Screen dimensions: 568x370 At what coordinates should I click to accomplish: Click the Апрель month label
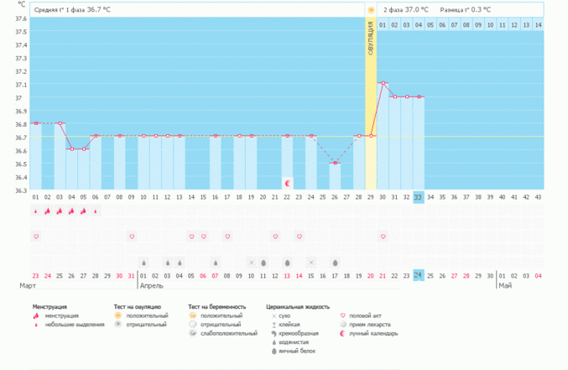[151, 286]
